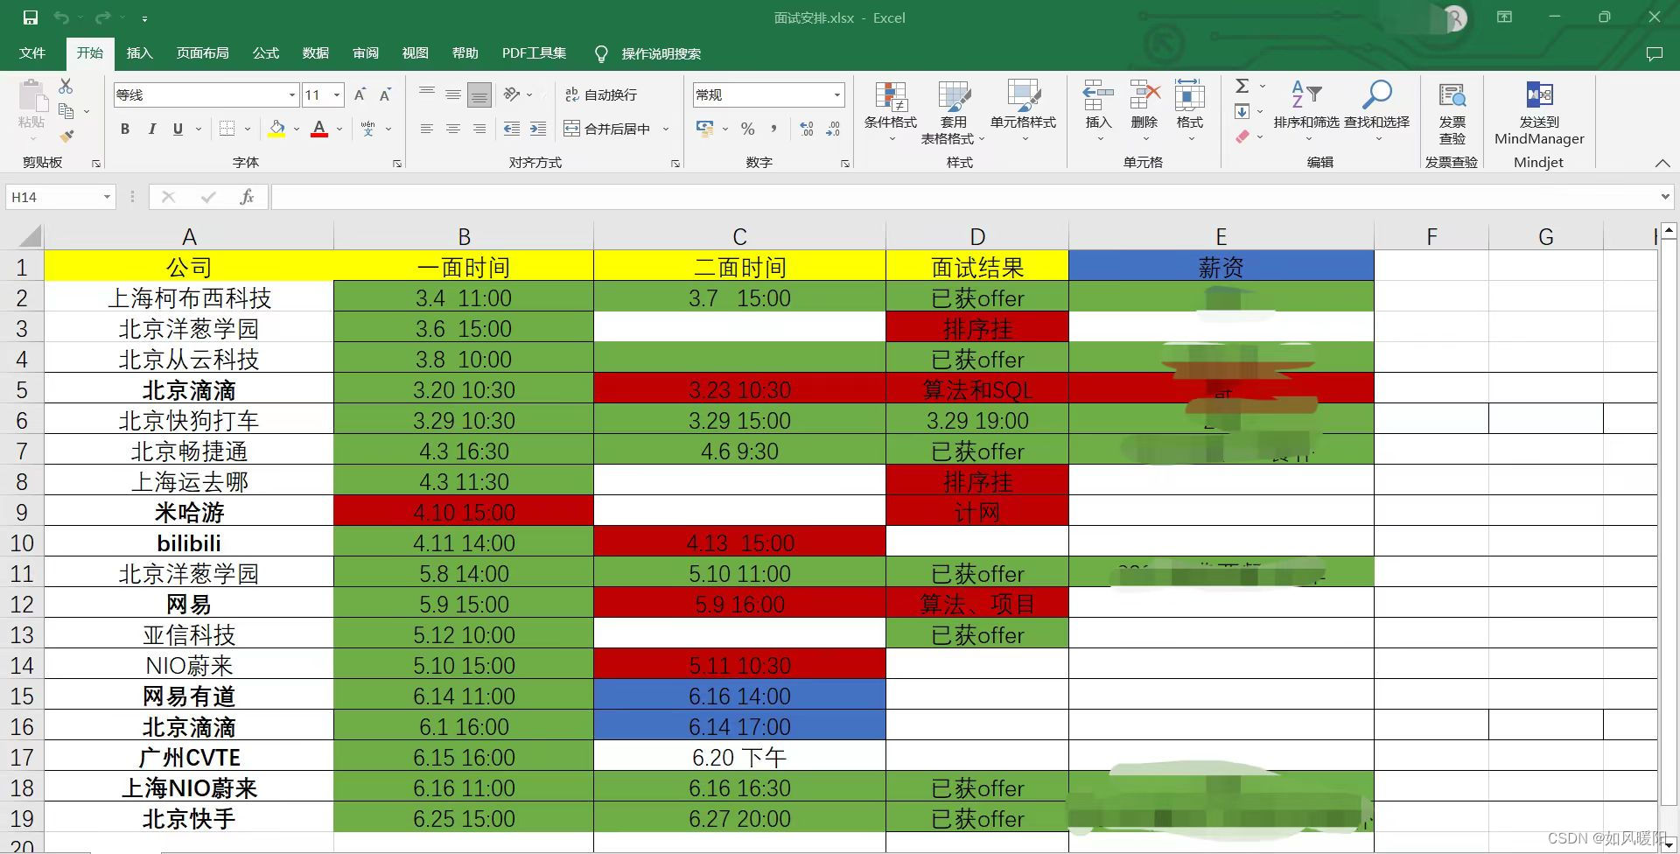The height and width of the screenshot is (854, 1680).
Task: Click the Format Painter brush icon
Action: pos(66,136)
